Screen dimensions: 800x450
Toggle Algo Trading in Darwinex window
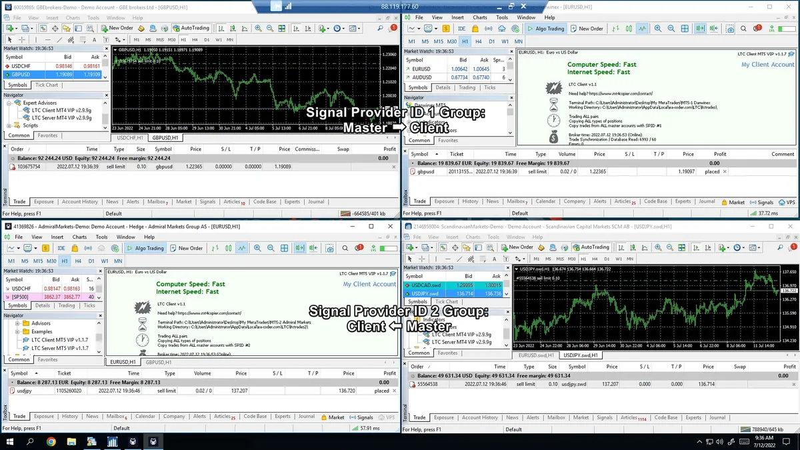[545, 29]
